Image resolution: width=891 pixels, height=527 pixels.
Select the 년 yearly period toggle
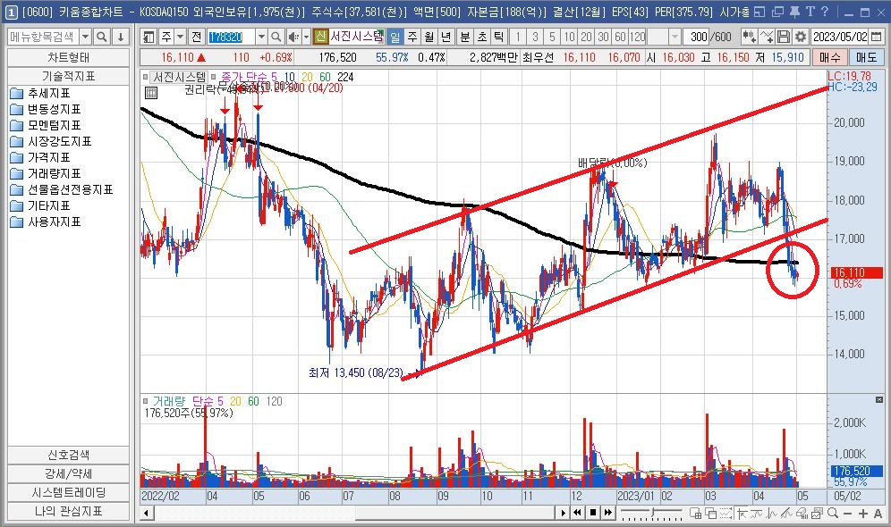click(446, 38)
